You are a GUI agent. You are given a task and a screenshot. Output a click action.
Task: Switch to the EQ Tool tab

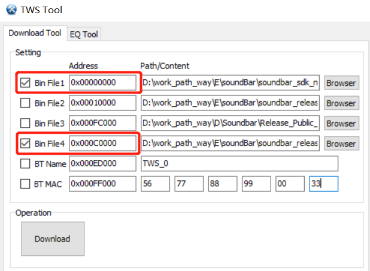coord(83,34)
